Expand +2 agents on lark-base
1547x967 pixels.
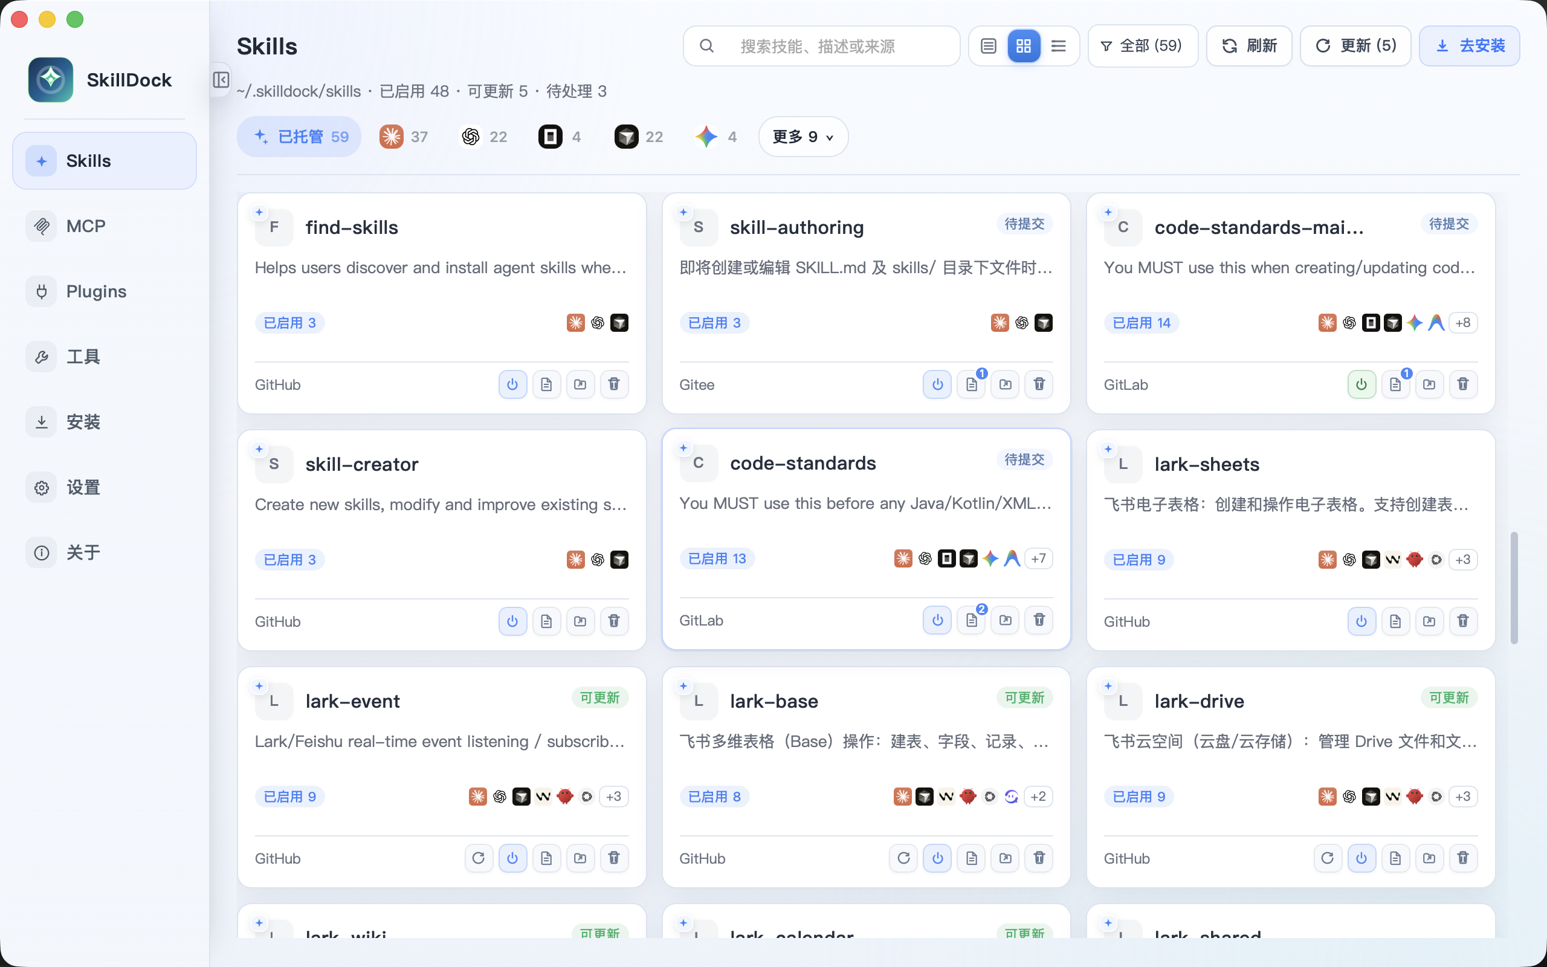1038,796
